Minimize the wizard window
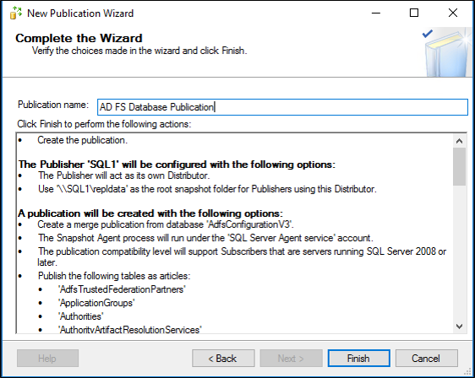Image resolution: width=475 pixels, height=378 pixels. point(376,13)
